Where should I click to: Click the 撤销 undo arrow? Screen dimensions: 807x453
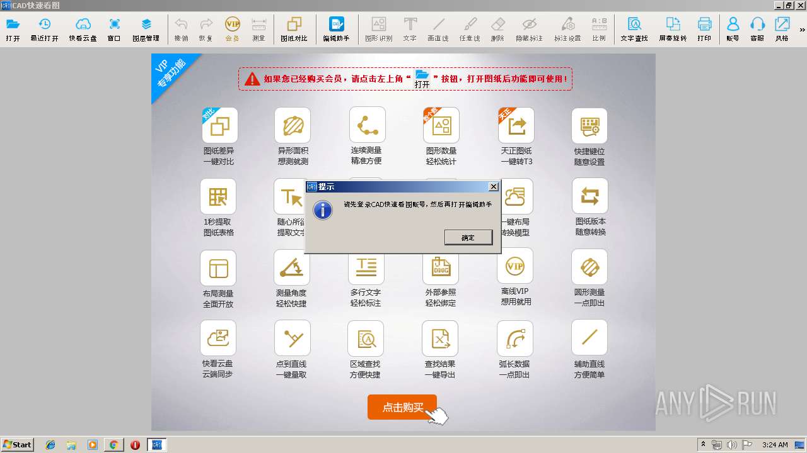(181, 29)
